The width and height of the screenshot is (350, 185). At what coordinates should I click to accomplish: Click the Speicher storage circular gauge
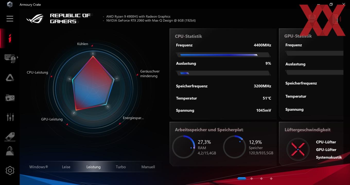click(x=234, y=147)
